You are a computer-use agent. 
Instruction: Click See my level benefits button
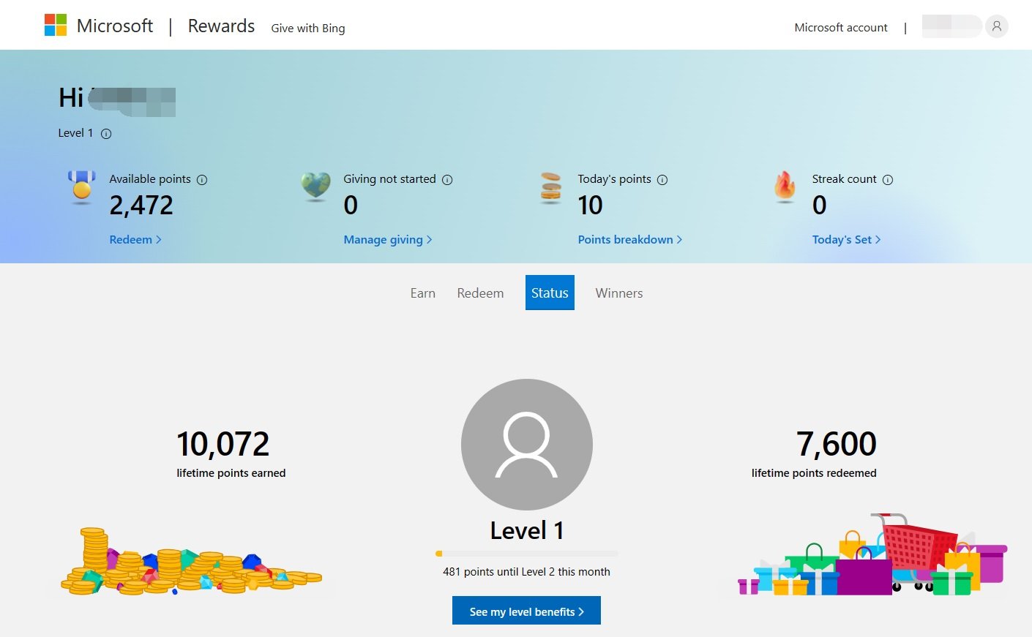(x=526, y=611)
